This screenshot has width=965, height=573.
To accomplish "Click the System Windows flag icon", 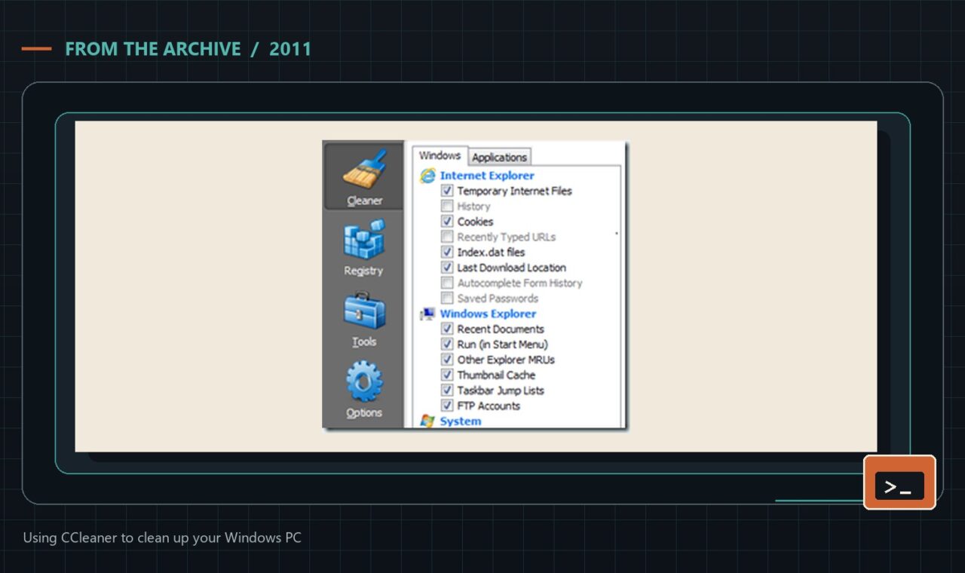I will pos(428,421).
